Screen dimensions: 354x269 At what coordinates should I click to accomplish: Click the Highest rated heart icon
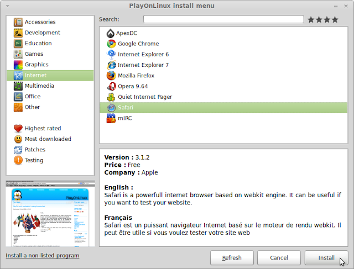click(x=18, y=128)
